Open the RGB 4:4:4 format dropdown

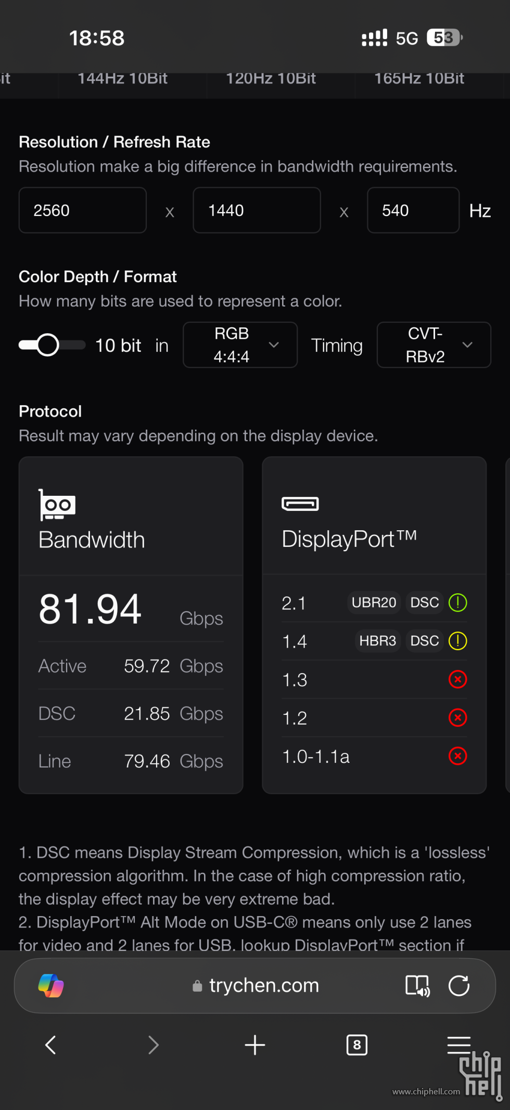click(x=240, y=345)
